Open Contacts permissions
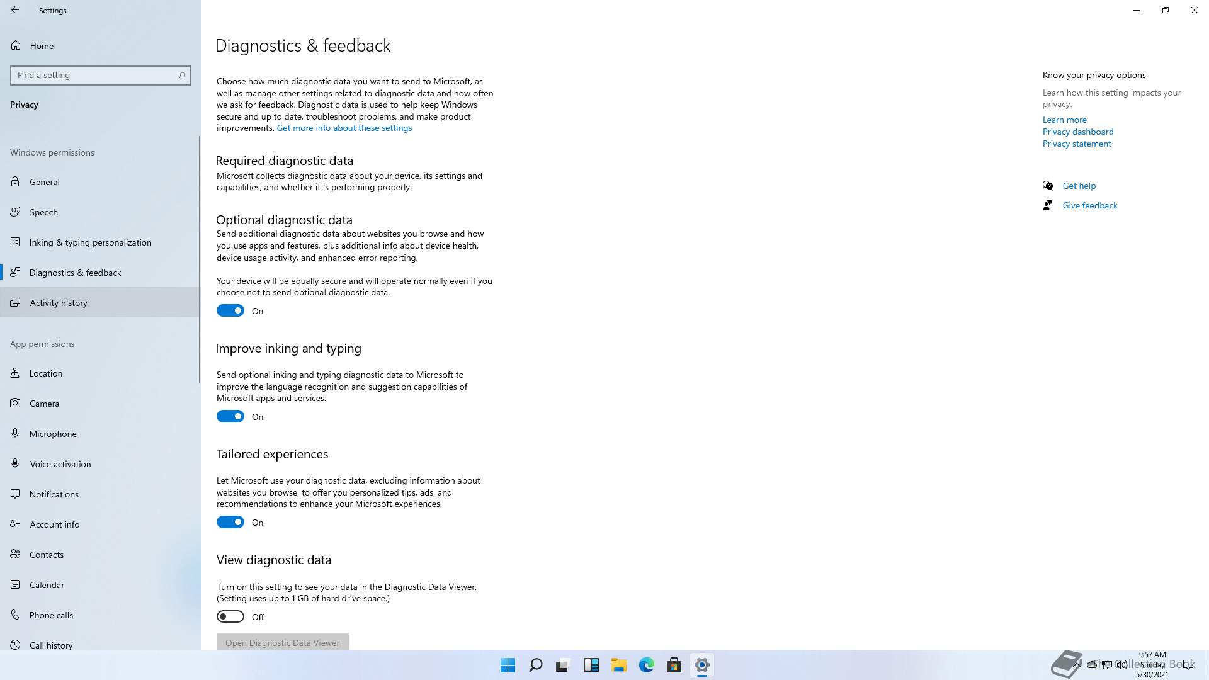Screen dimensions: 1209x680 click(x=100, y=555)
